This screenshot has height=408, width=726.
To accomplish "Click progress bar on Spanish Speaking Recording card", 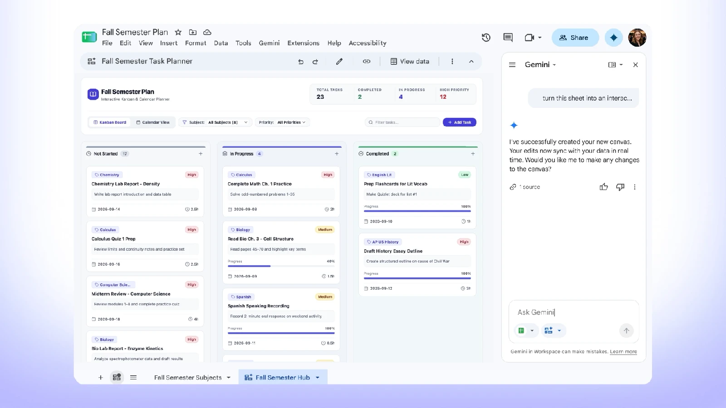I will pos(281,333).
